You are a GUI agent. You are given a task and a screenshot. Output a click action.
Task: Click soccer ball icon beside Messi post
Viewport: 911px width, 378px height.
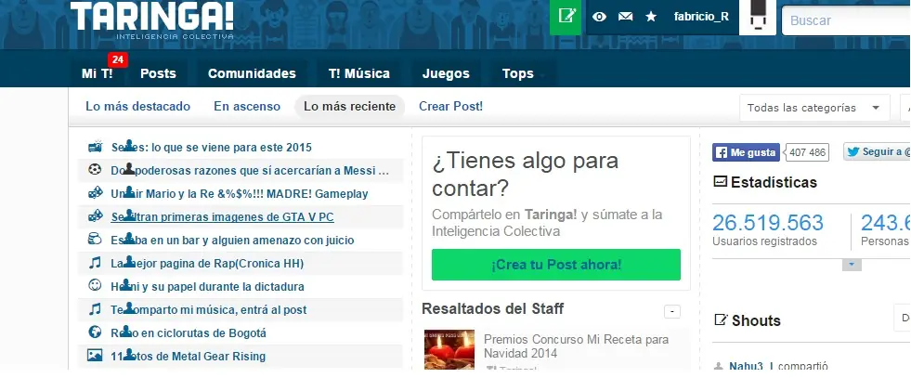tap(95, 170)
